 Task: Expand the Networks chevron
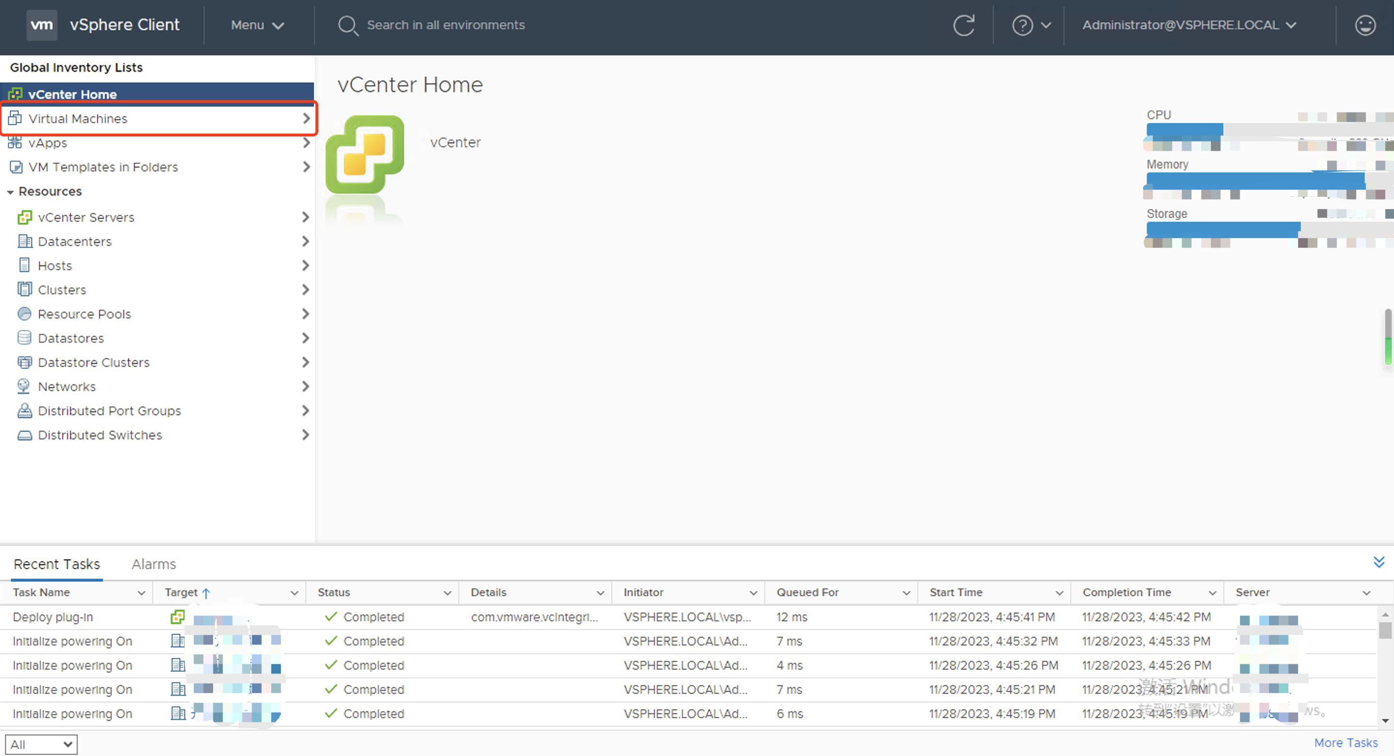[305, 386]
